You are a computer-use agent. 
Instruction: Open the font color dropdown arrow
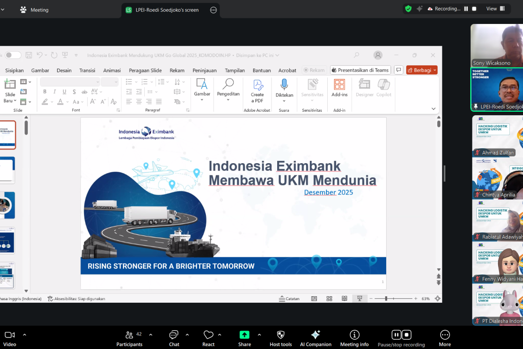[68, 102]
